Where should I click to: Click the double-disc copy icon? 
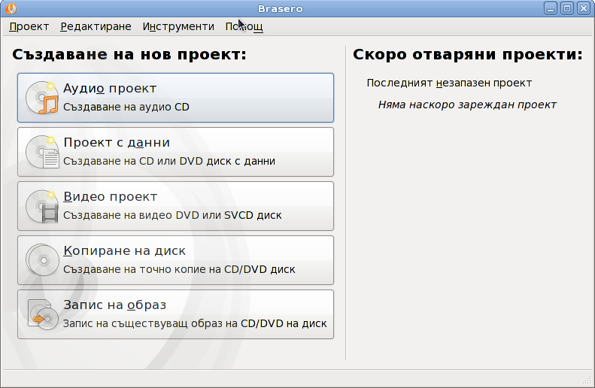pyautogui.click(x=41, y=260)
